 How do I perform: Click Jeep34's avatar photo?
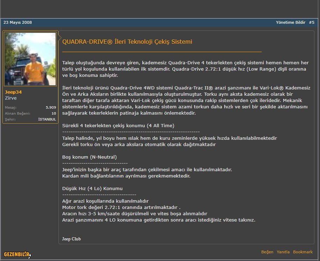(30, 59)
